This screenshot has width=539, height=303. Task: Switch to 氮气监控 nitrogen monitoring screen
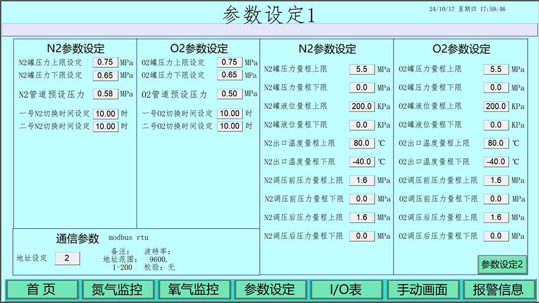click(x=117, y=290)
